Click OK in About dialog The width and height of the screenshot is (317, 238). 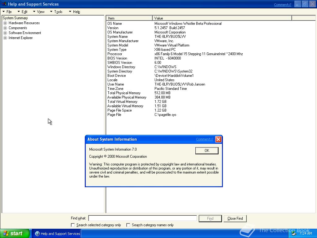(207, 151)
